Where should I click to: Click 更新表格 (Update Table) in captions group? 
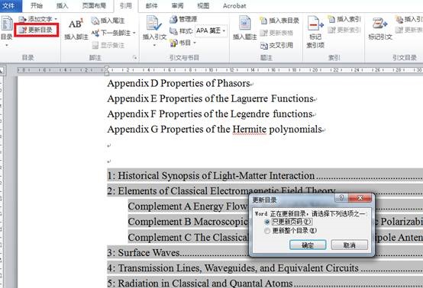(277, 33)
